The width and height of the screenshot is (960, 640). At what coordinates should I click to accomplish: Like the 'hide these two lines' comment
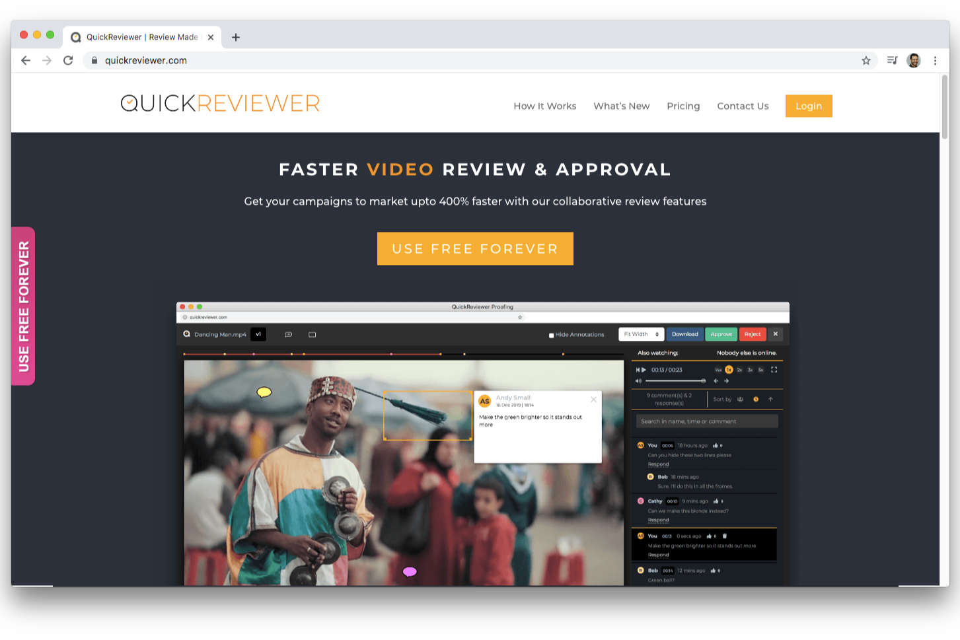(x=715, y=446)
